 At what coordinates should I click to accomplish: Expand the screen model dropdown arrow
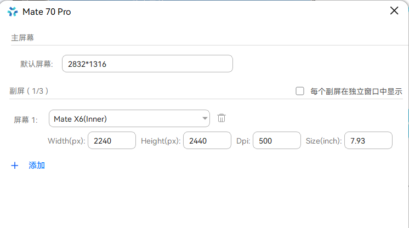[x=204, y=118]
